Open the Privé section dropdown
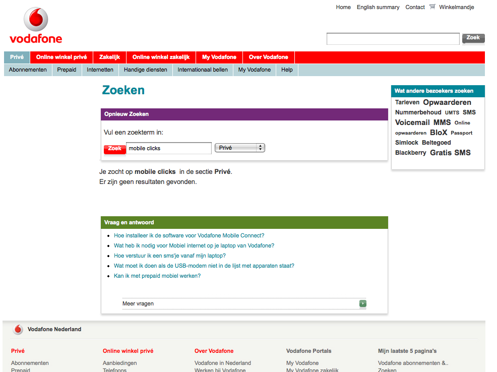Image resolution: width=497 pixels, height=372 pixels. (x=239, y=148)
